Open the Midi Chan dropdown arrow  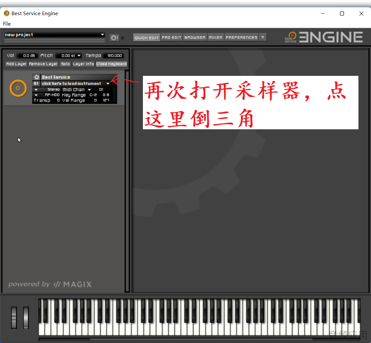click(89, 90)
